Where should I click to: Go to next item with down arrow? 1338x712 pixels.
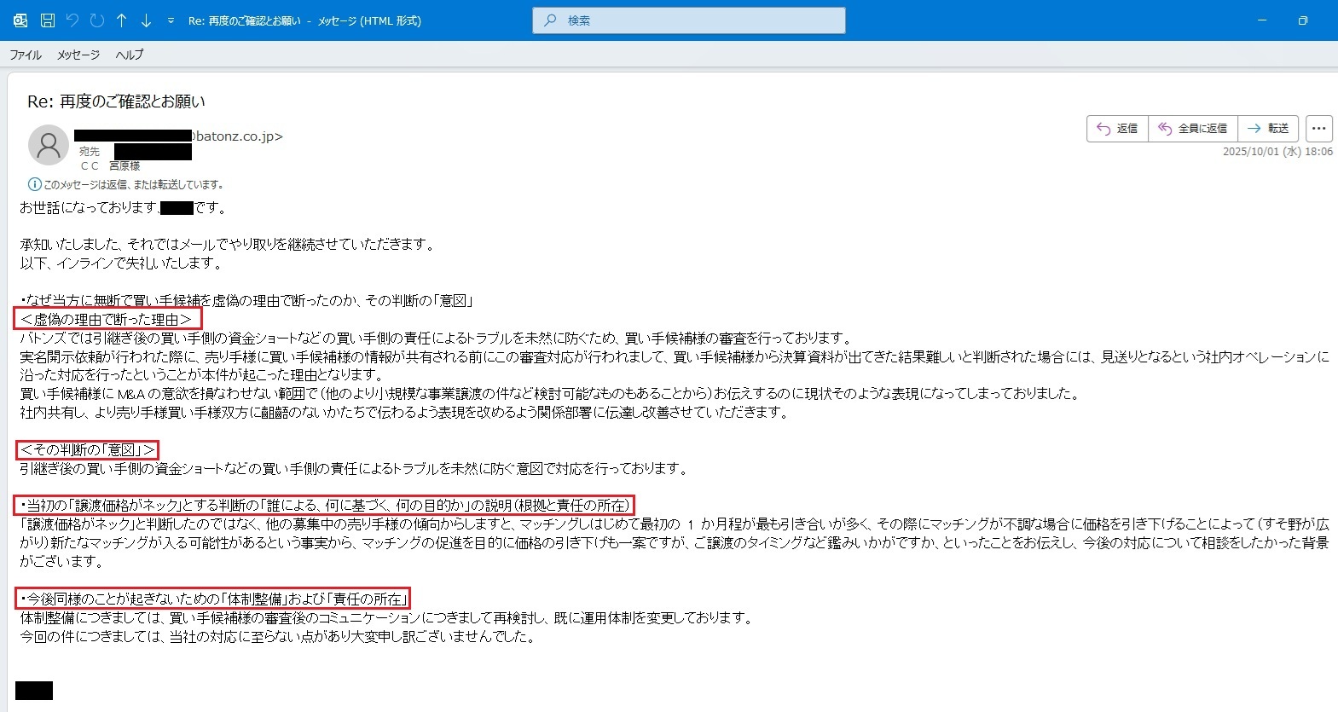tap(146, 20)
